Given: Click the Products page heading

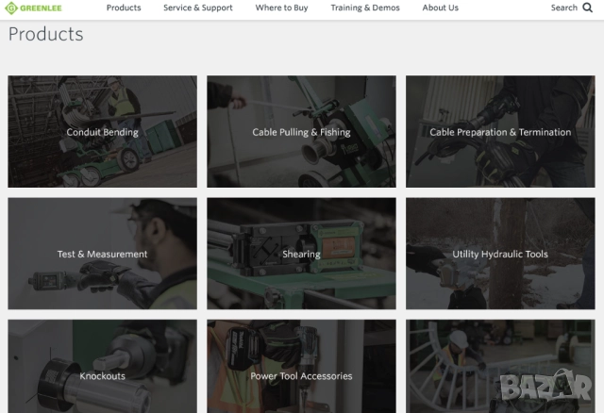Looking at the screenshot, I should [x=45, y=35].
